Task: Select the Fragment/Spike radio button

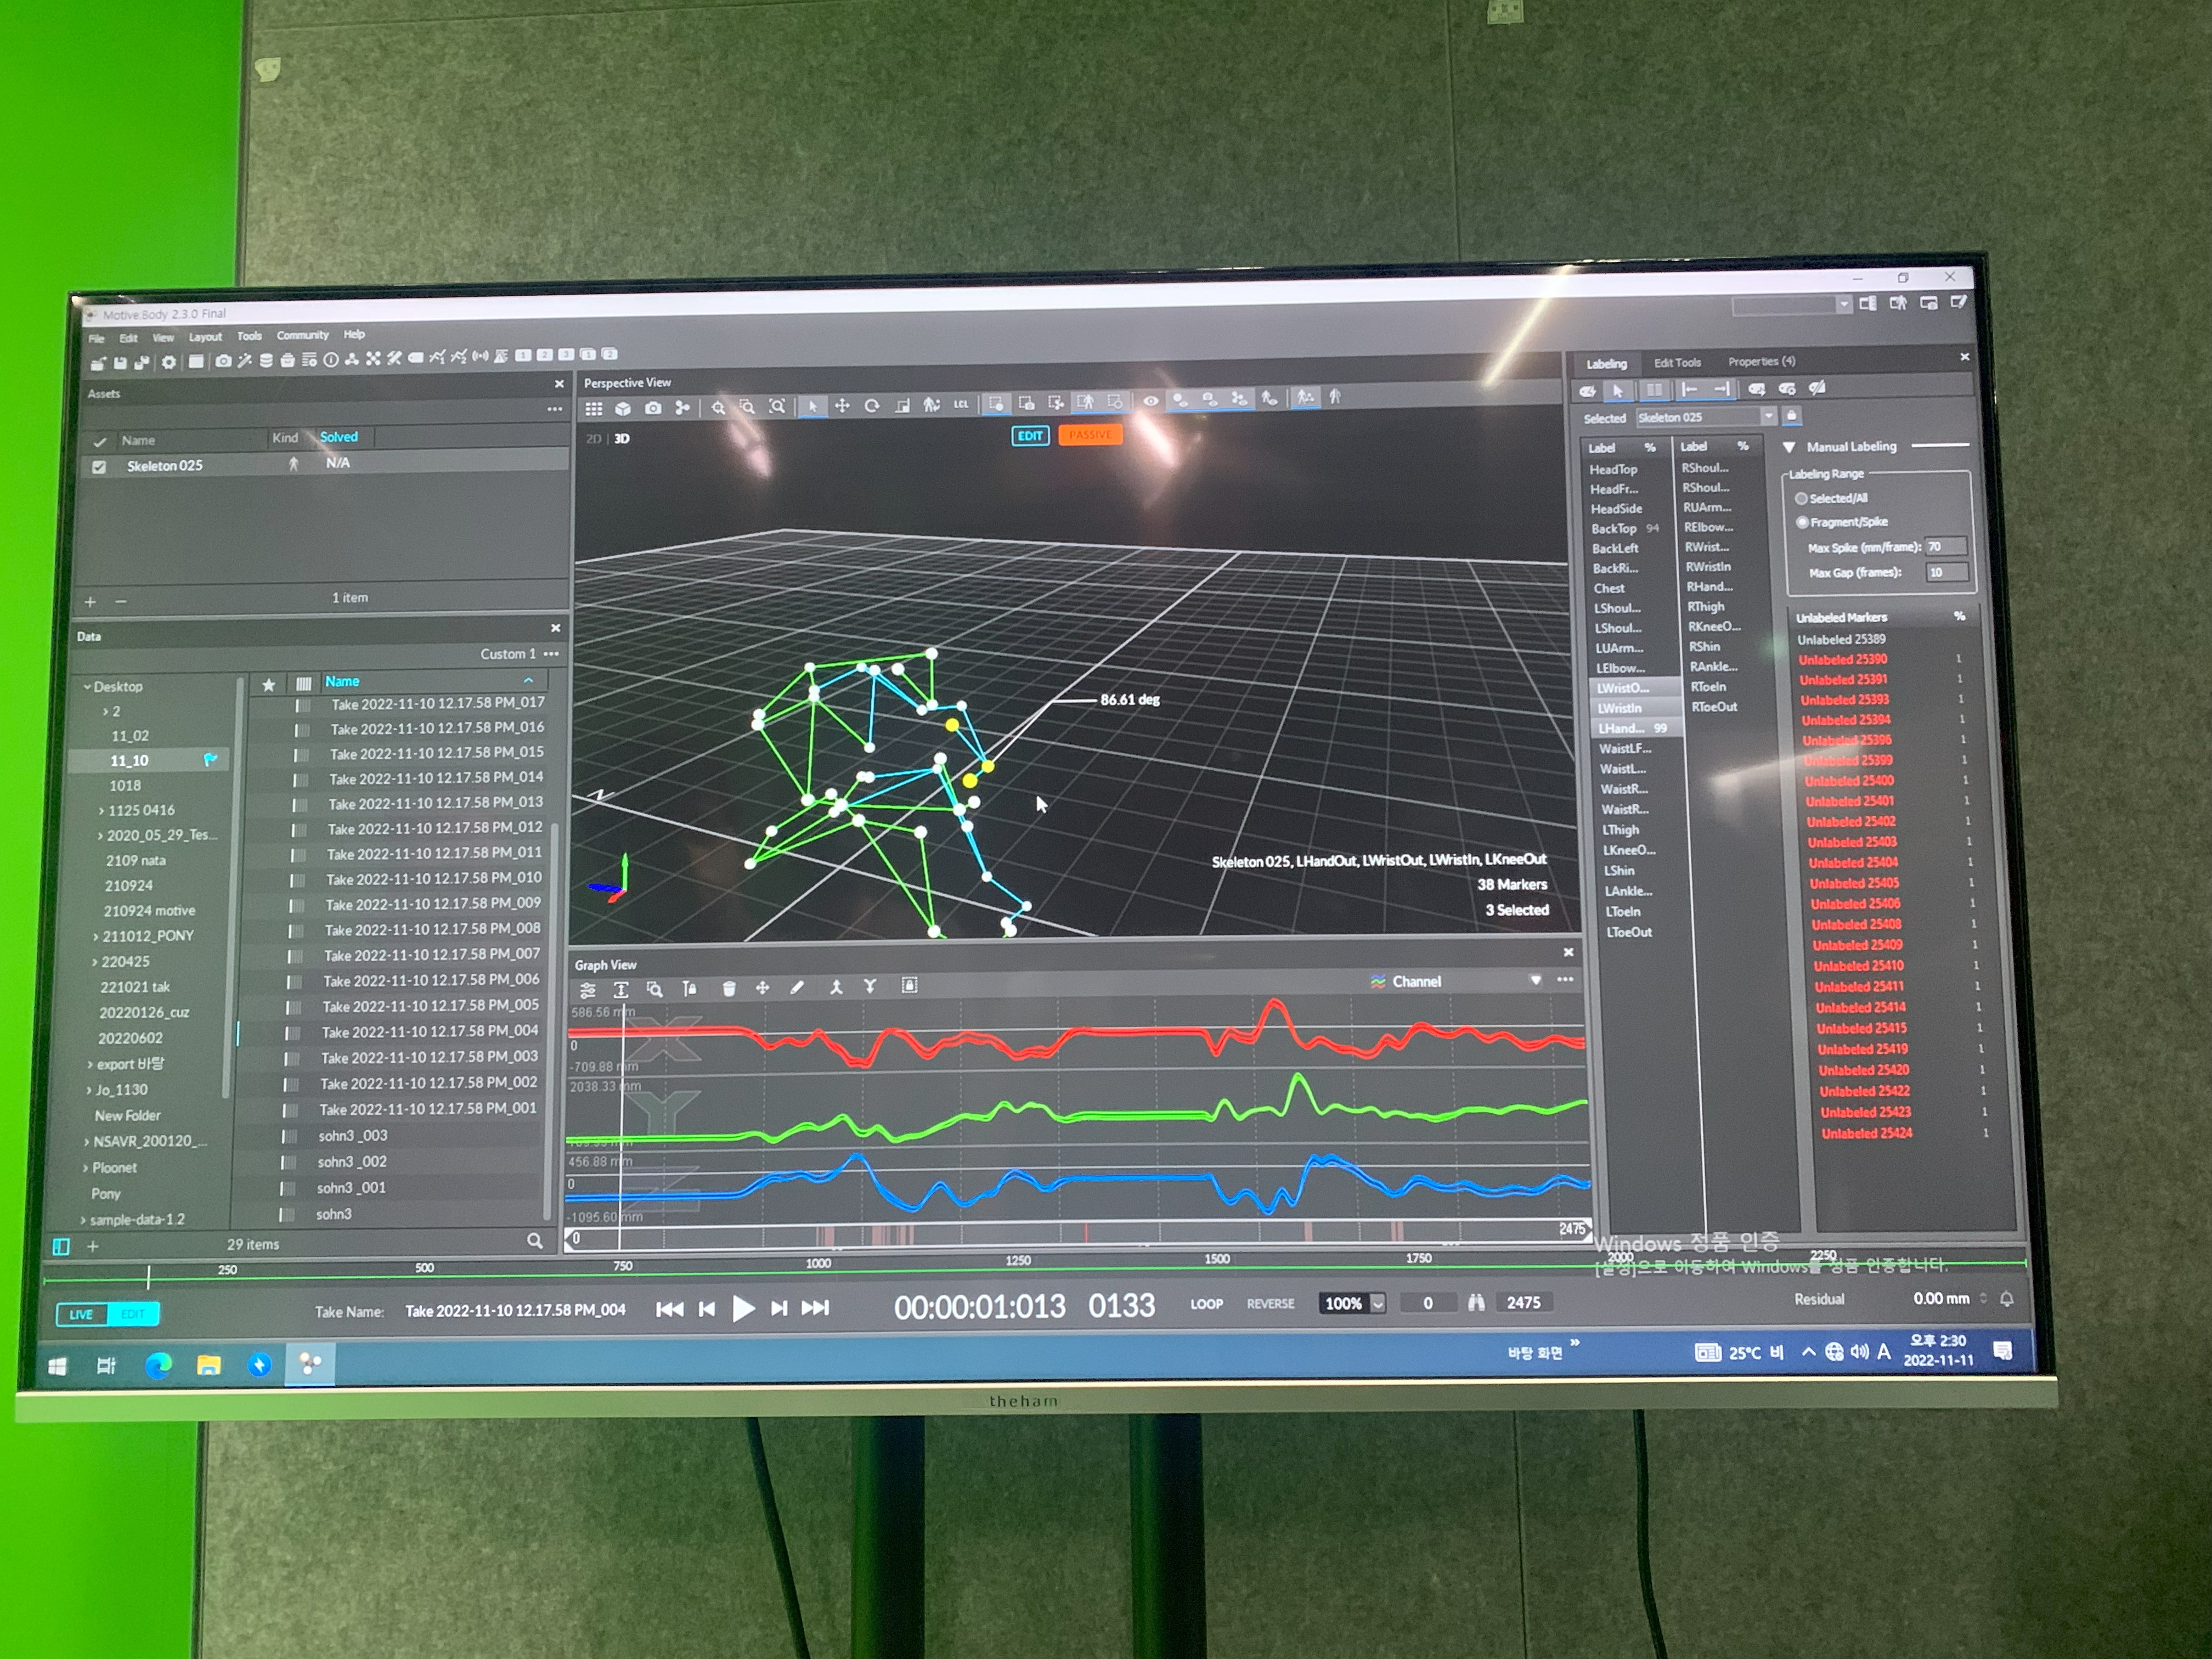Action: (x=1802, y=522)
